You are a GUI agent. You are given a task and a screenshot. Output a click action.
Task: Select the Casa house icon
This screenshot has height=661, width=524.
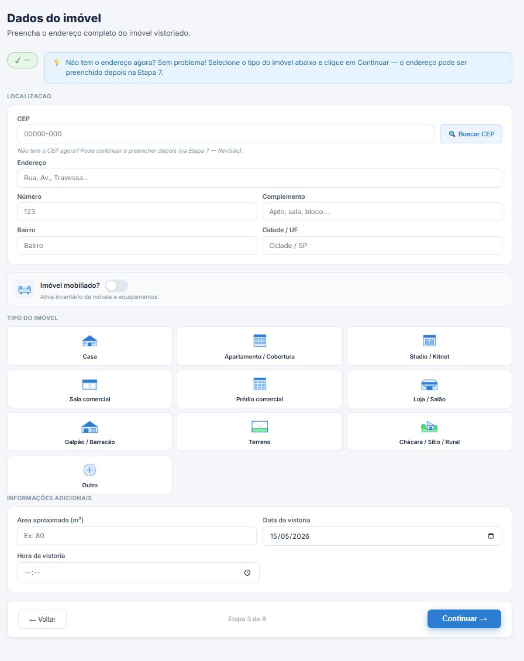[89, 340]
